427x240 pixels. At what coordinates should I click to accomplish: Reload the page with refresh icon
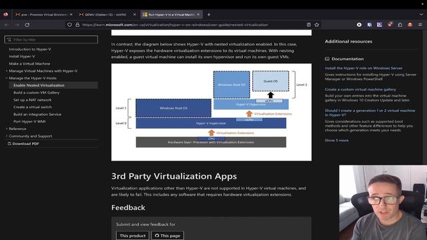point(27,25)
